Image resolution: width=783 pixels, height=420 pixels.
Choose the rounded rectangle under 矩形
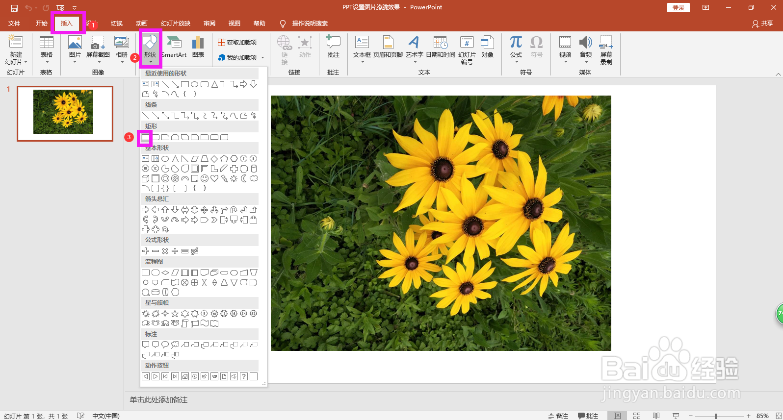(156, 137)
